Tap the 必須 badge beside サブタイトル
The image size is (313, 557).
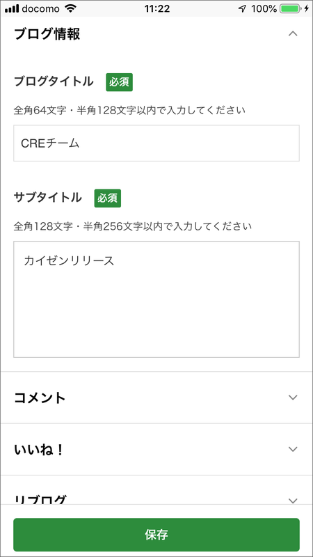click(x=108, y=198)
